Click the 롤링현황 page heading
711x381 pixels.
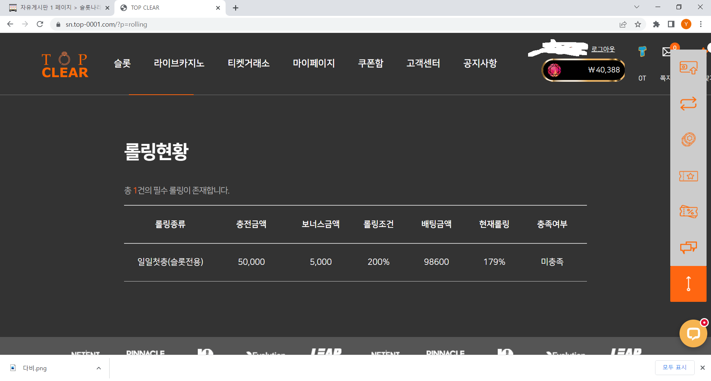pyautogui.click(x=156, y=152)
